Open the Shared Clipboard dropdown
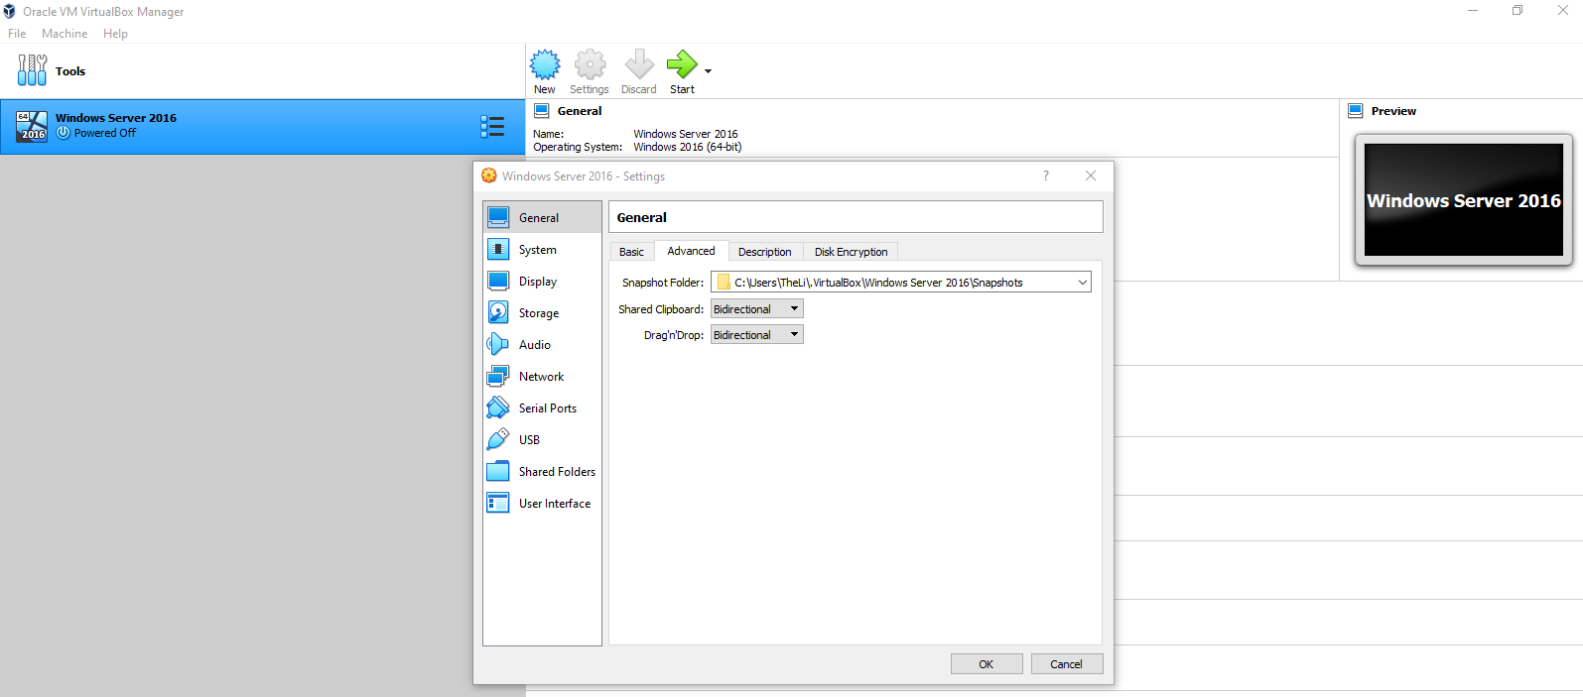Screen dimensions: 1583x697 coord(756,309)
